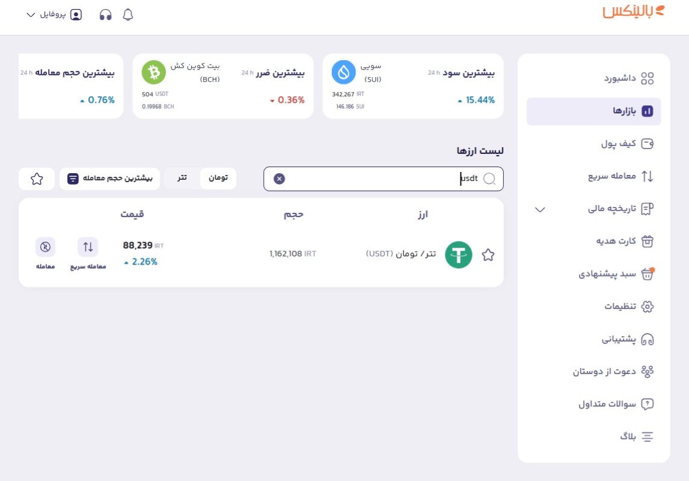Open the بیشترین ضرر BCH card
The image size is (689, 481).
click(x=223, y=86)
